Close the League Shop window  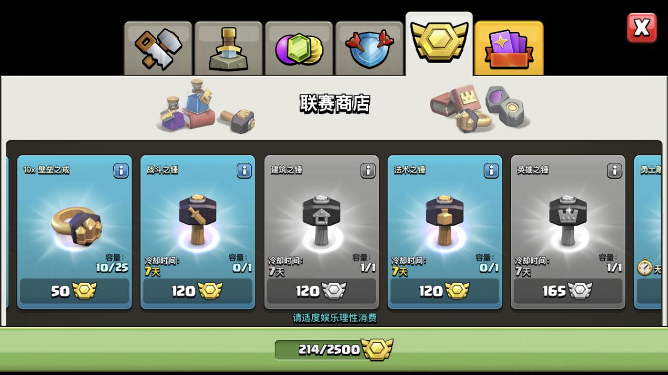pyautogui.click(x=642, y=27)
